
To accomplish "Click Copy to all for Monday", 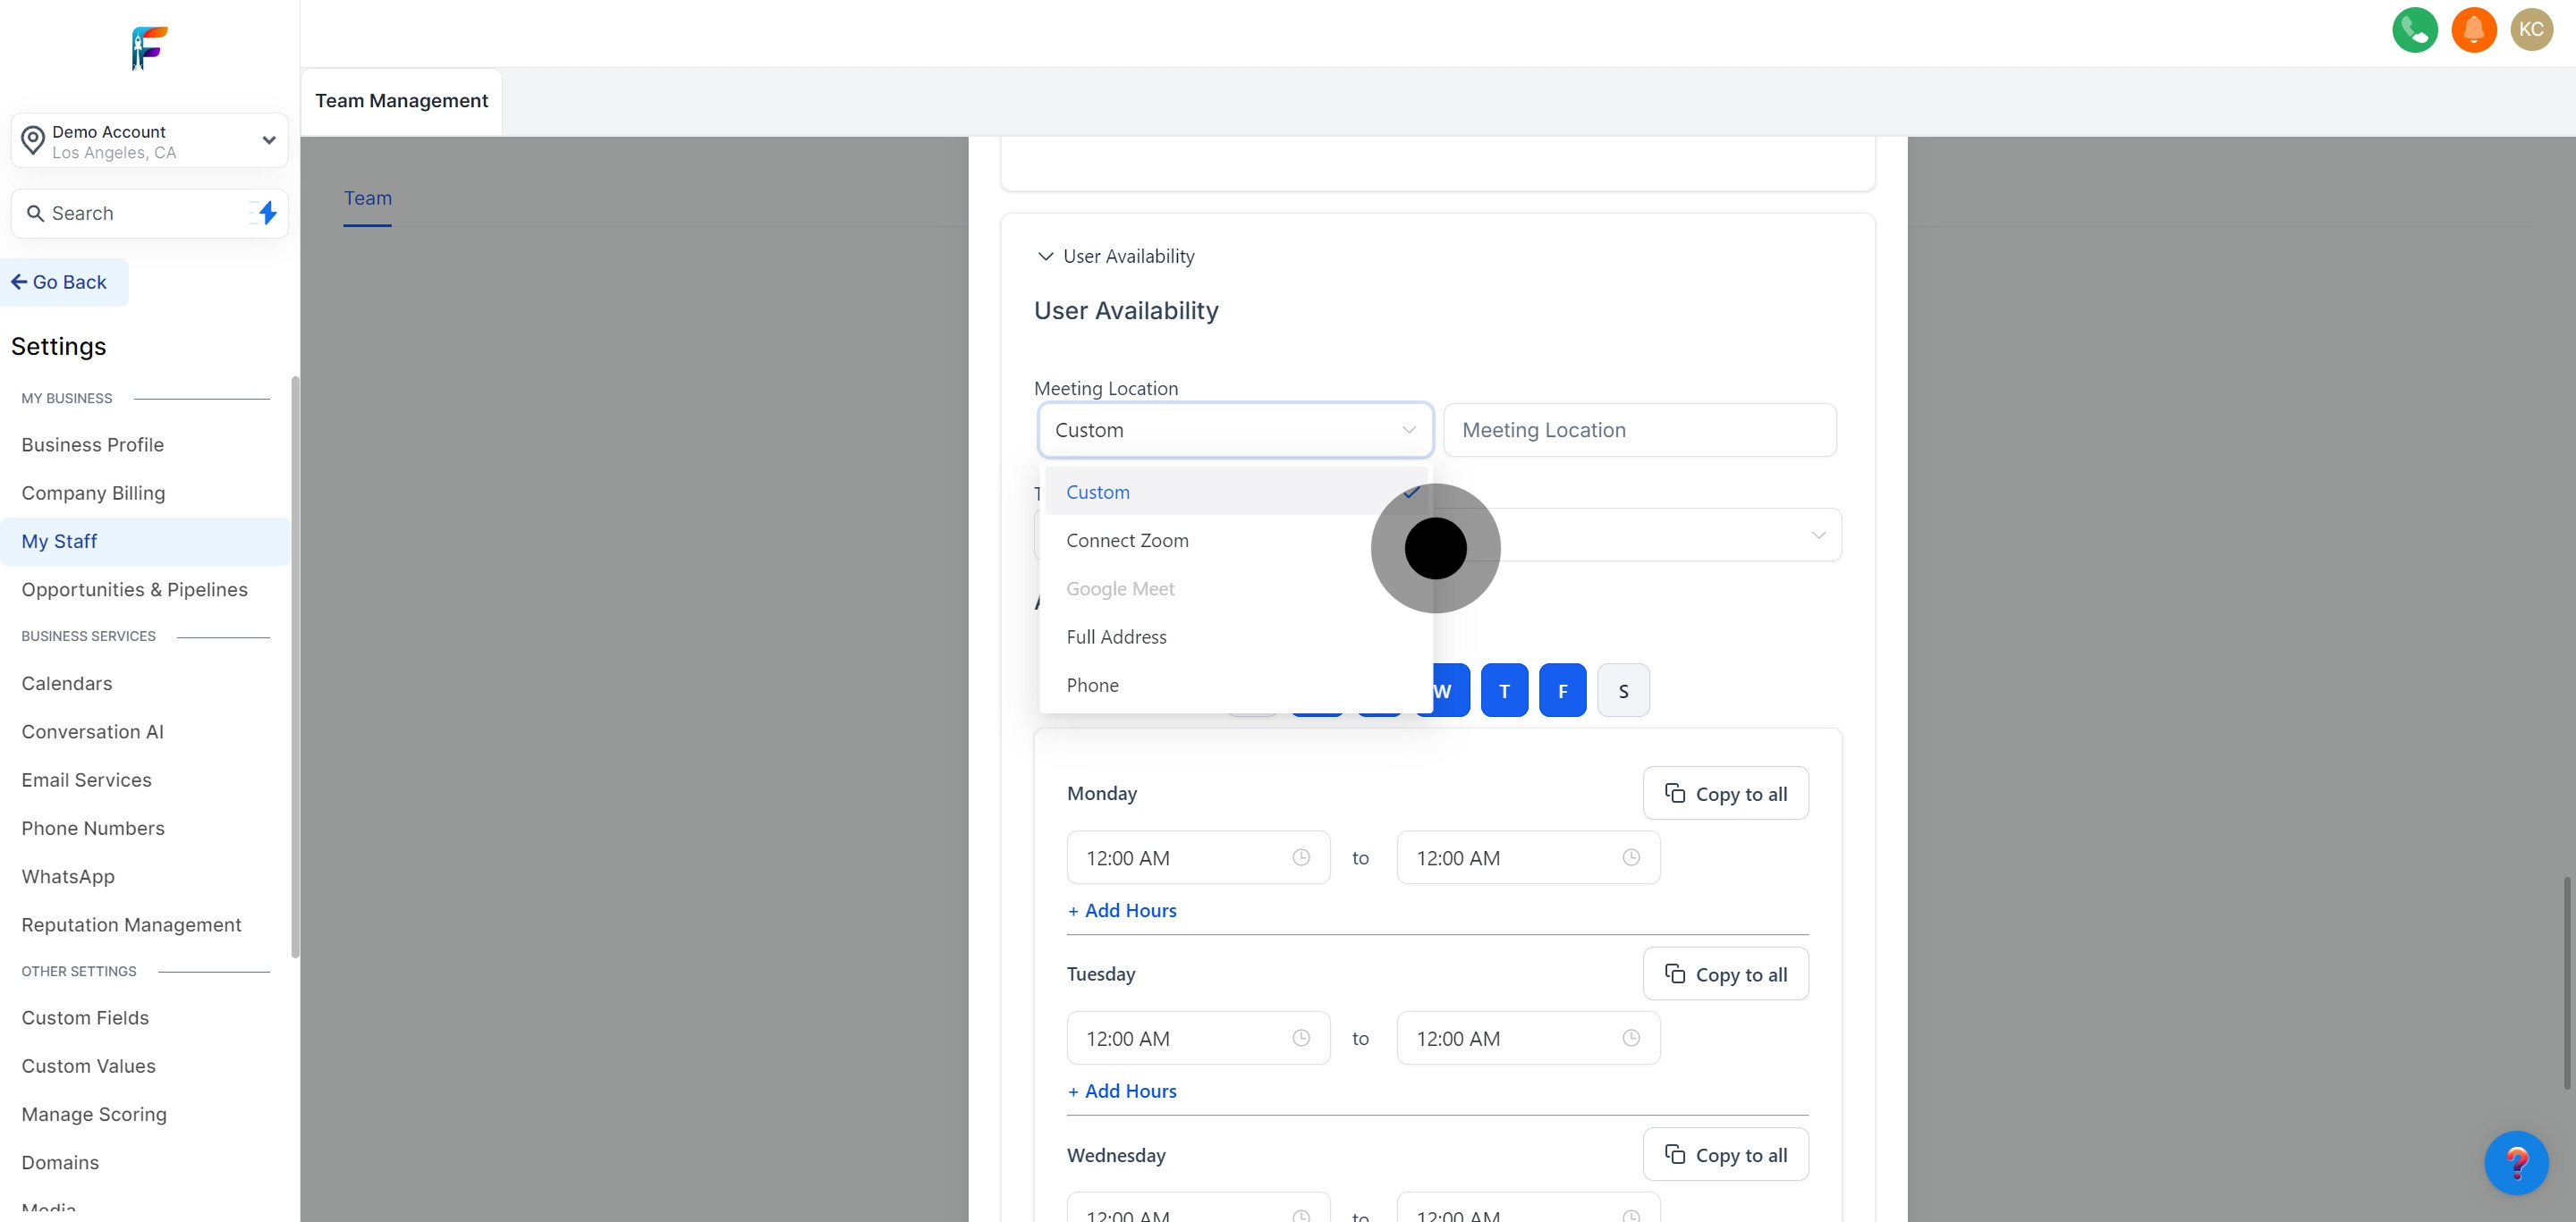I will (x=1725, y=793).
